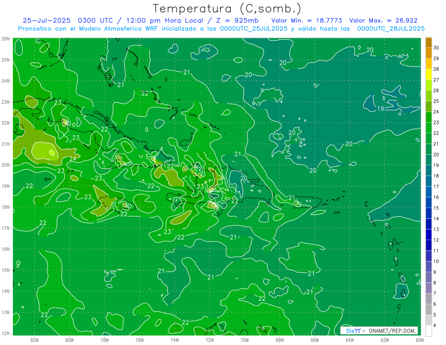The height and width of the screenshot is (345, 446).
Task: Click the title 'Temperatura (C,somb.)'
Action: click(227, 9)
